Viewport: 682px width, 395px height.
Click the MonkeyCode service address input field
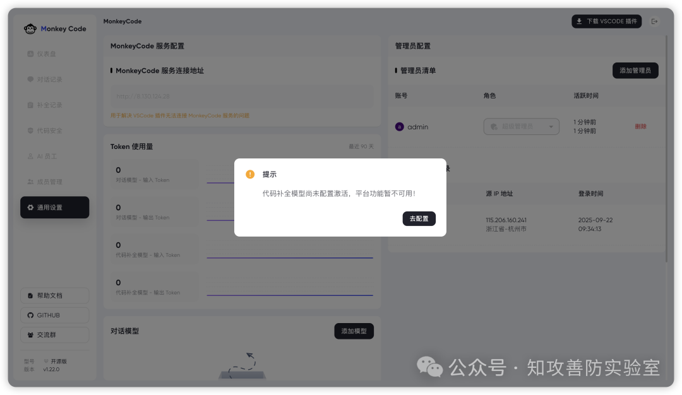[242, 96]
